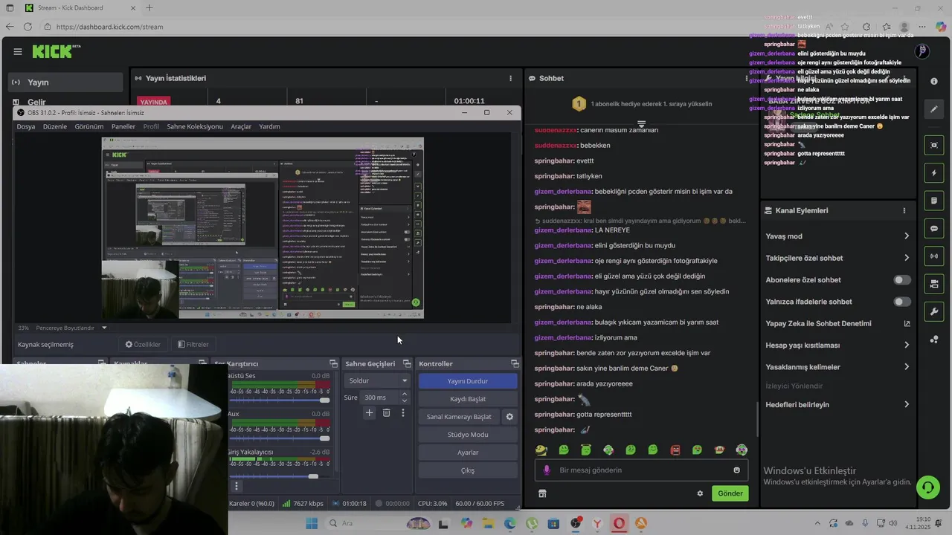Open transition options three-dot menu
This screenshot has width=952, height=535.
point(403,412)
